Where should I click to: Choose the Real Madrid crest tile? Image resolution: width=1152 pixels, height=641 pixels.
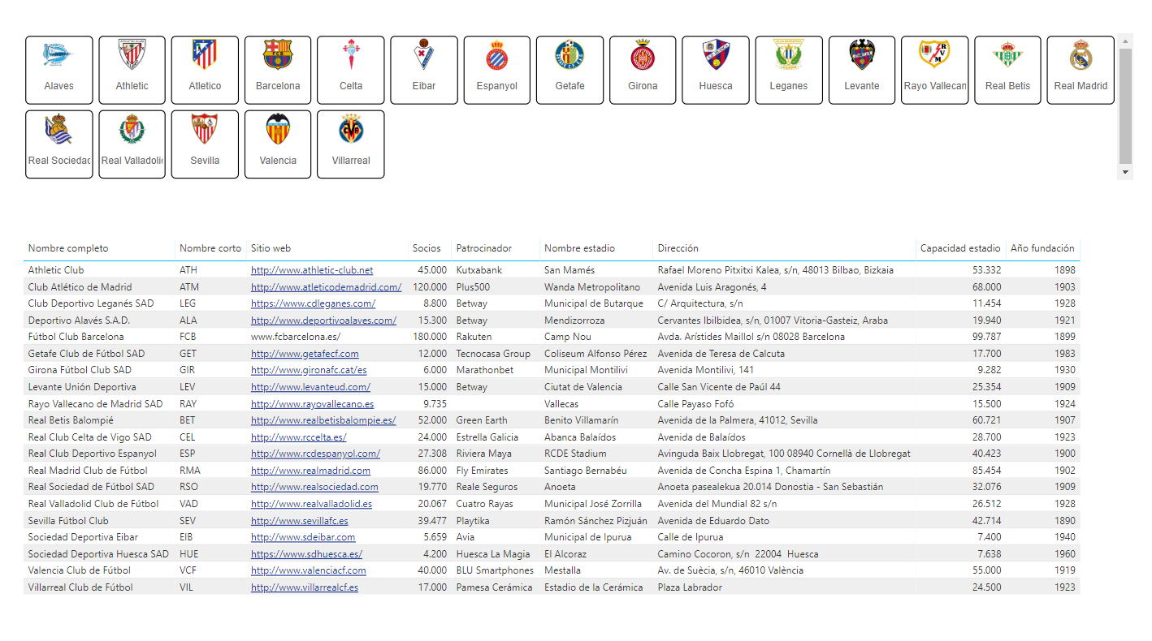click(x=1080, y=70)
